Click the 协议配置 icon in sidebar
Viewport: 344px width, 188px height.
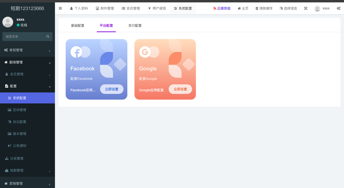point(10,122)
